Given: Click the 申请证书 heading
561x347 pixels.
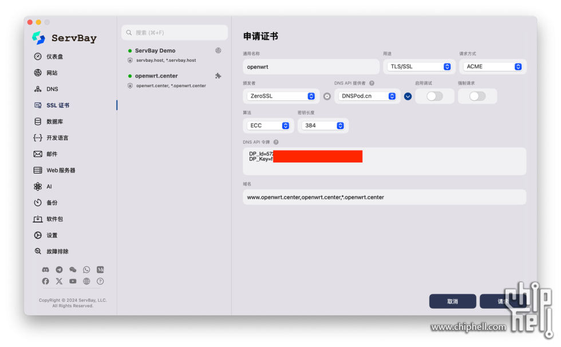Looking at the screenshot, I should 260,36.
